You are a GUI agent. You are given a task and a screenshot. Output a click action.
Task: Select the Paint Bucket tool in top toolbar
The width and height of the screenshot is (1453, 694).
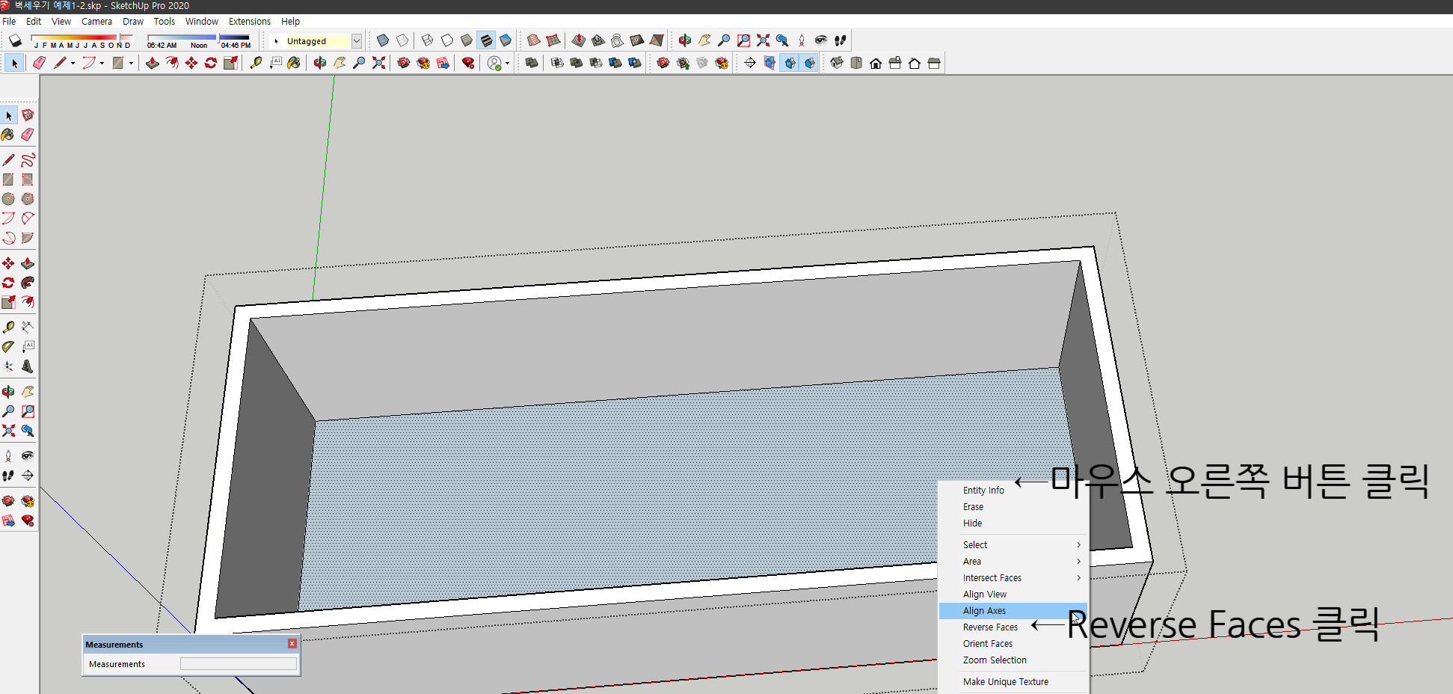click(x=295, y=63)
